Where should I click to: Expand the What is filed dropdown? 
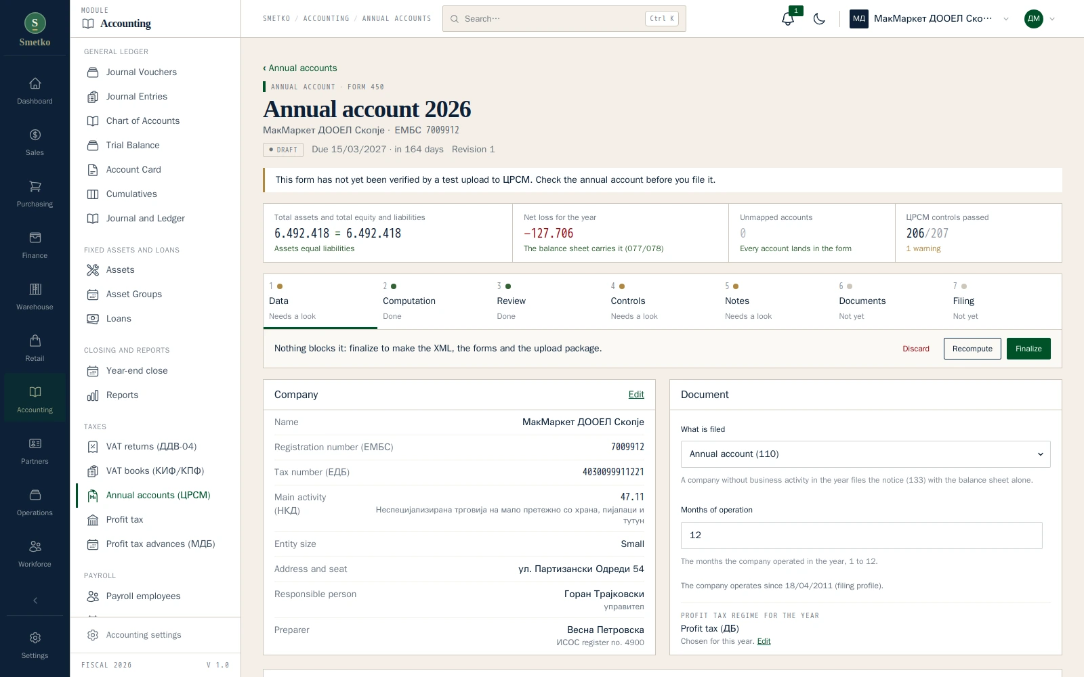click(x=865, y=454)
